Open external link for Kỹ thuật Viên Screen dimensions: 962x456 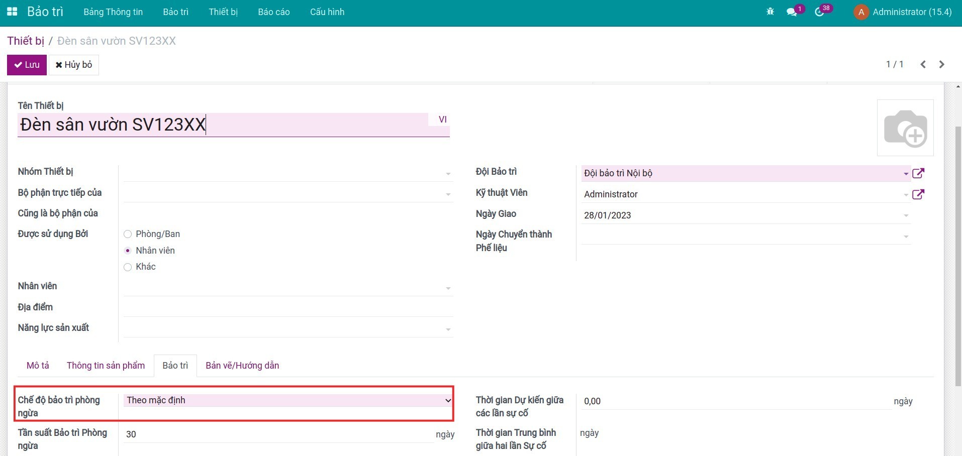click(x=918, y=194)
